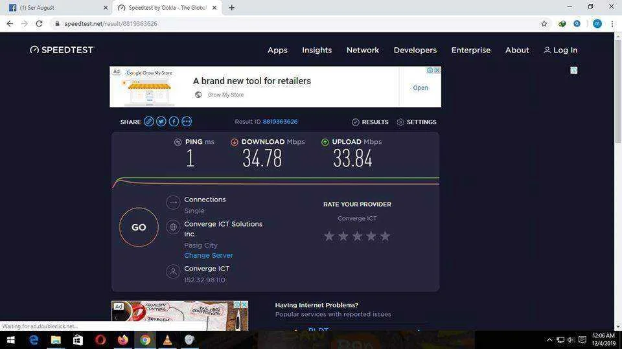This screenshot has height=349, width=622.
Task: Start test with GO button
Action: tap(139, 227)
